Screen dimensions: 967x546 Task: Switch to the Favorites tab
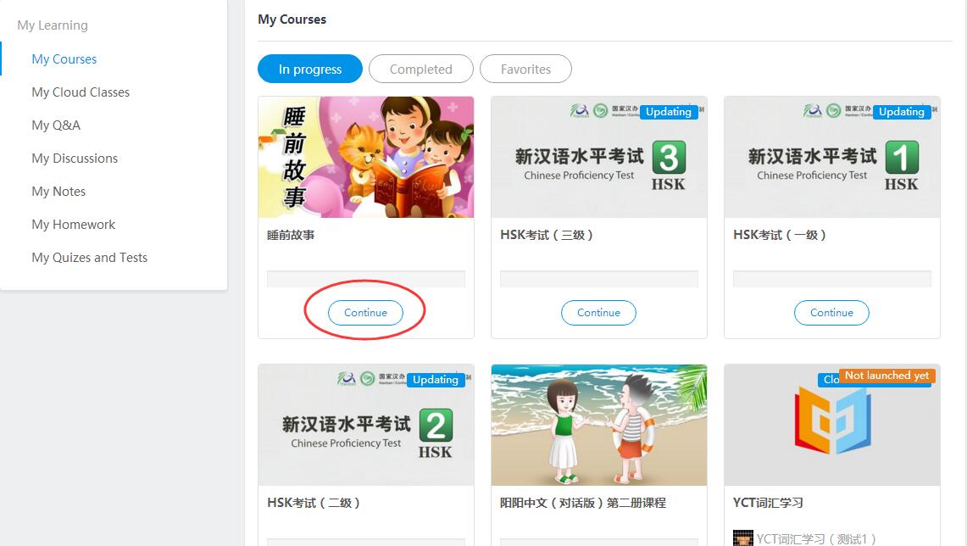coord(526,70)
